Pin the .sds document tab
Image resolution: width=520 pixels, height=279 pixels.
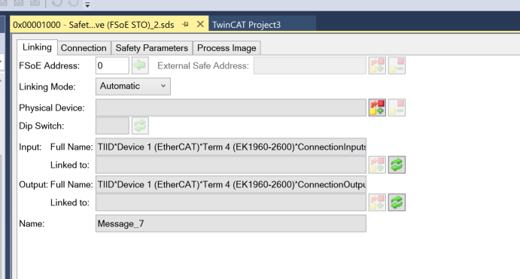click(185, 25)
